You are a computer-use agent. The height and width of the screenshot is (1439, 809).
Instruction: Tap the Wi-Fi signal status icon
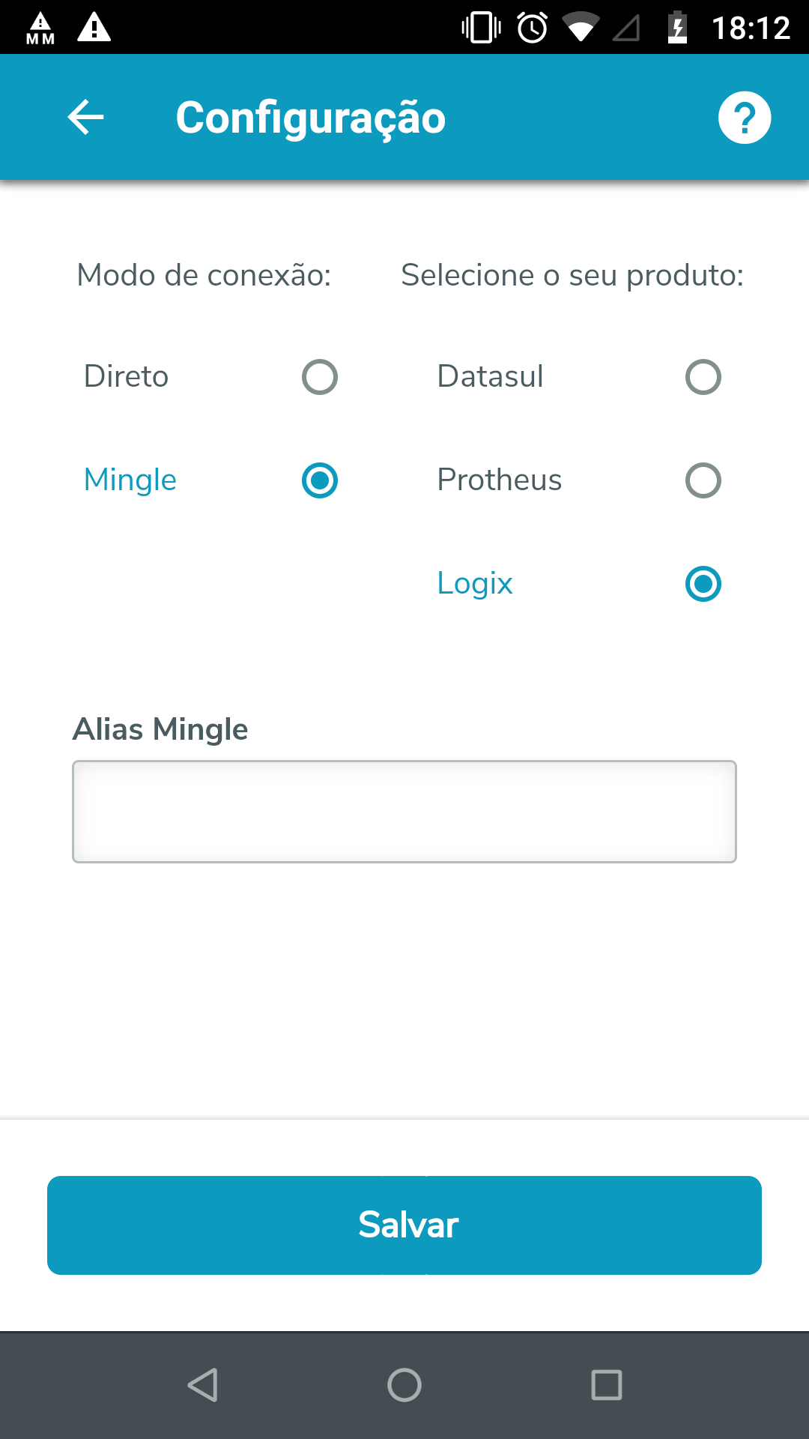point(581,28)
